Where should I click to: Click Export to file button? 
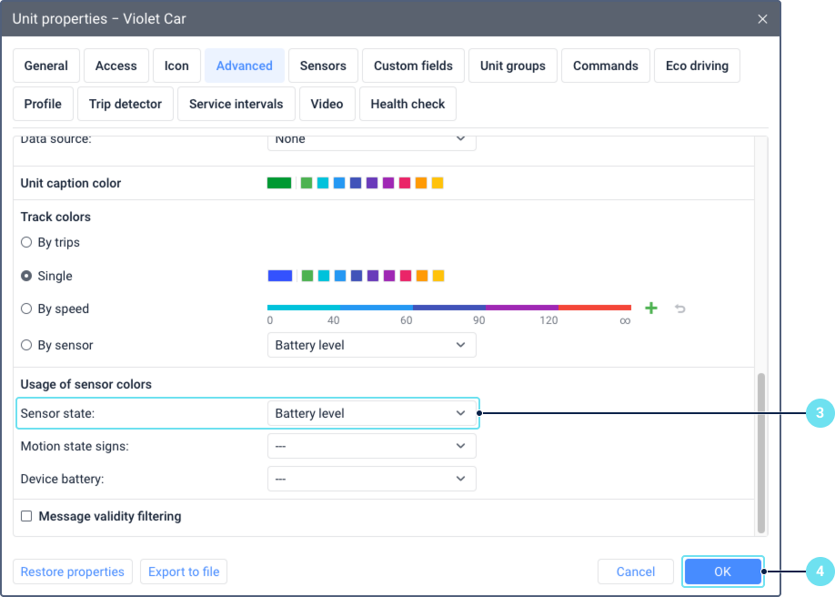tap(184, 572)
